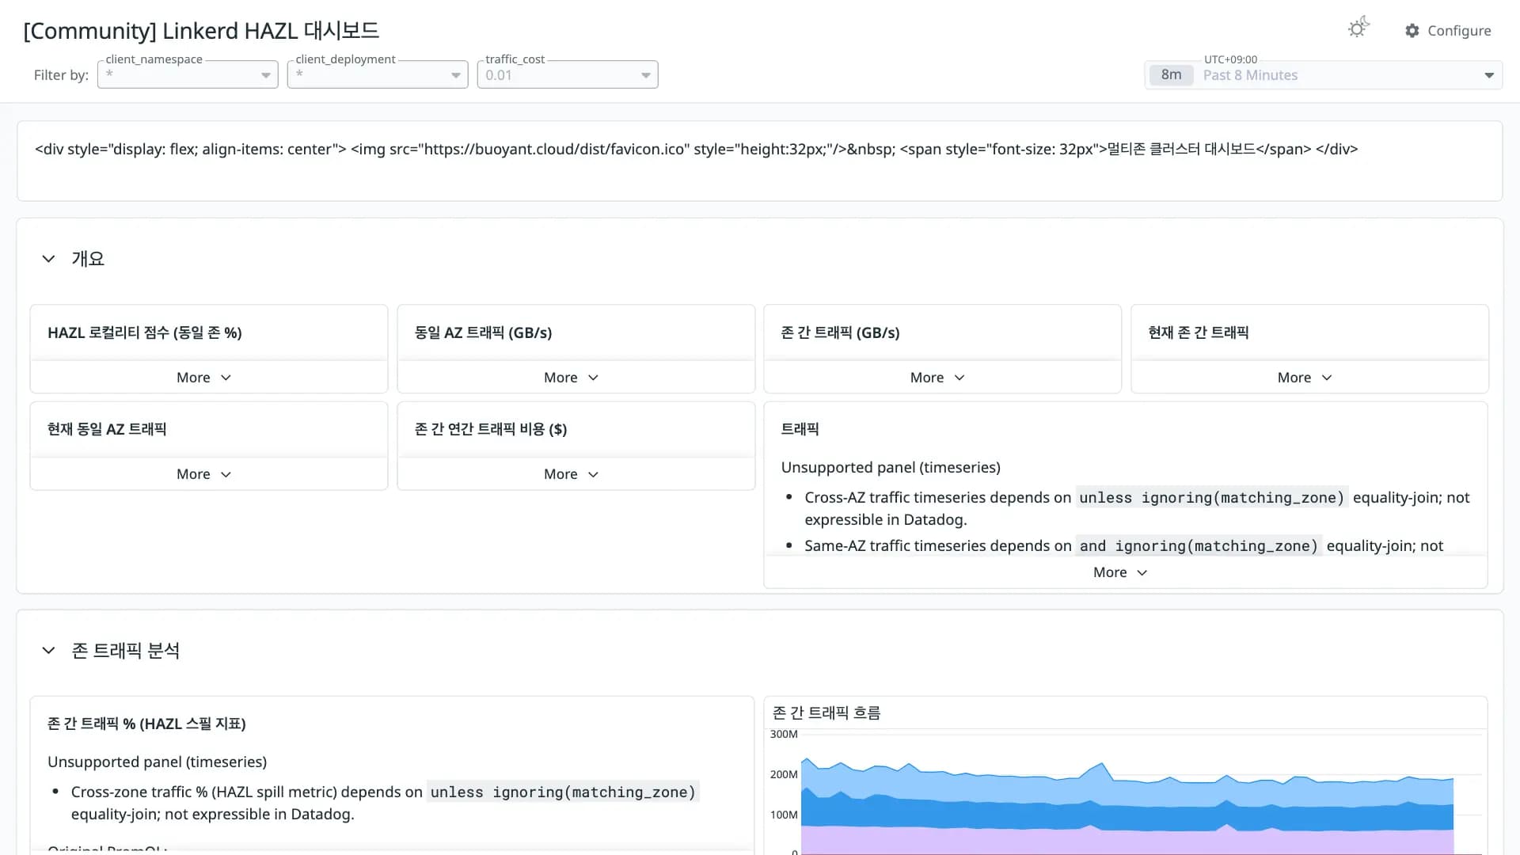This screenshot has height=855, width=1520.
Task: Toggle the light/dark theme sun-moon icon
Action: click(1358, 28)
